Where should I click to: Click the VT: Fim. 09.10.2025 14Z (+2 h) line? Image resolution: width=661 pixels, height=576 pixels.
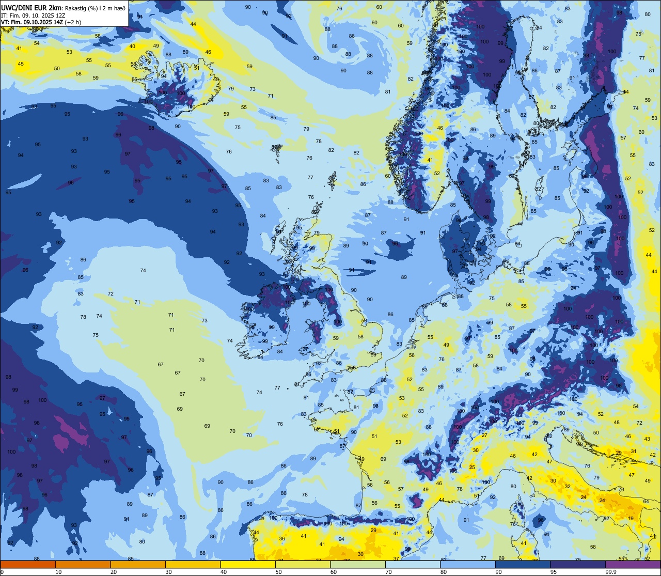[41, 22]
